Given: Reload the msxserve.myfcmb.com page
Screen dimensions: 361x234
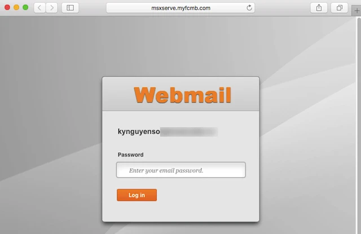Looking at the screenshot, I should [249, 8].
